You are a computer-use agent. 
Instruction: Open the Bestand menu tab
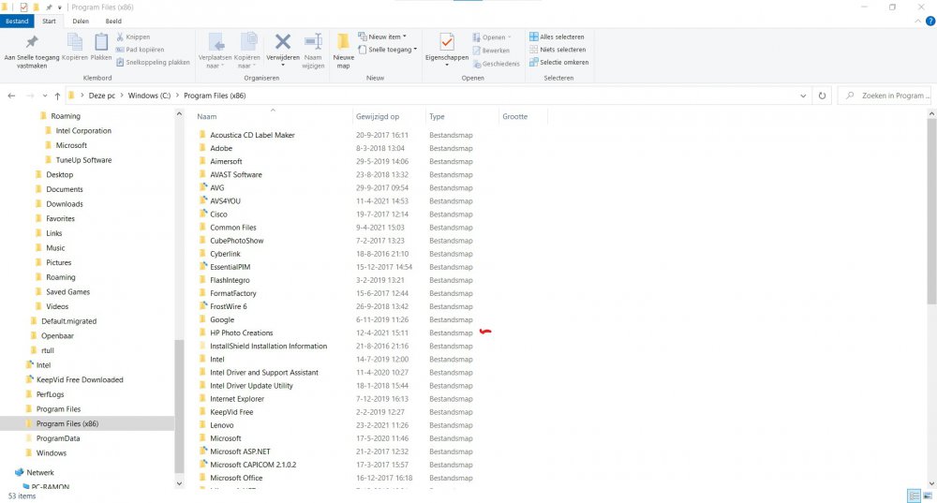18,21
